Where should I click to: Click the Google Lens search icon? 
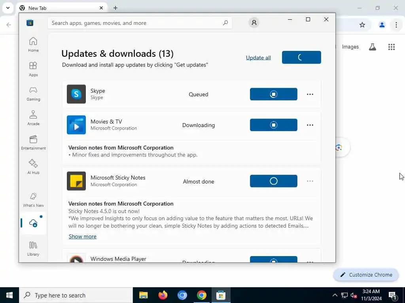pyautogui.click(x=339, y=148)
